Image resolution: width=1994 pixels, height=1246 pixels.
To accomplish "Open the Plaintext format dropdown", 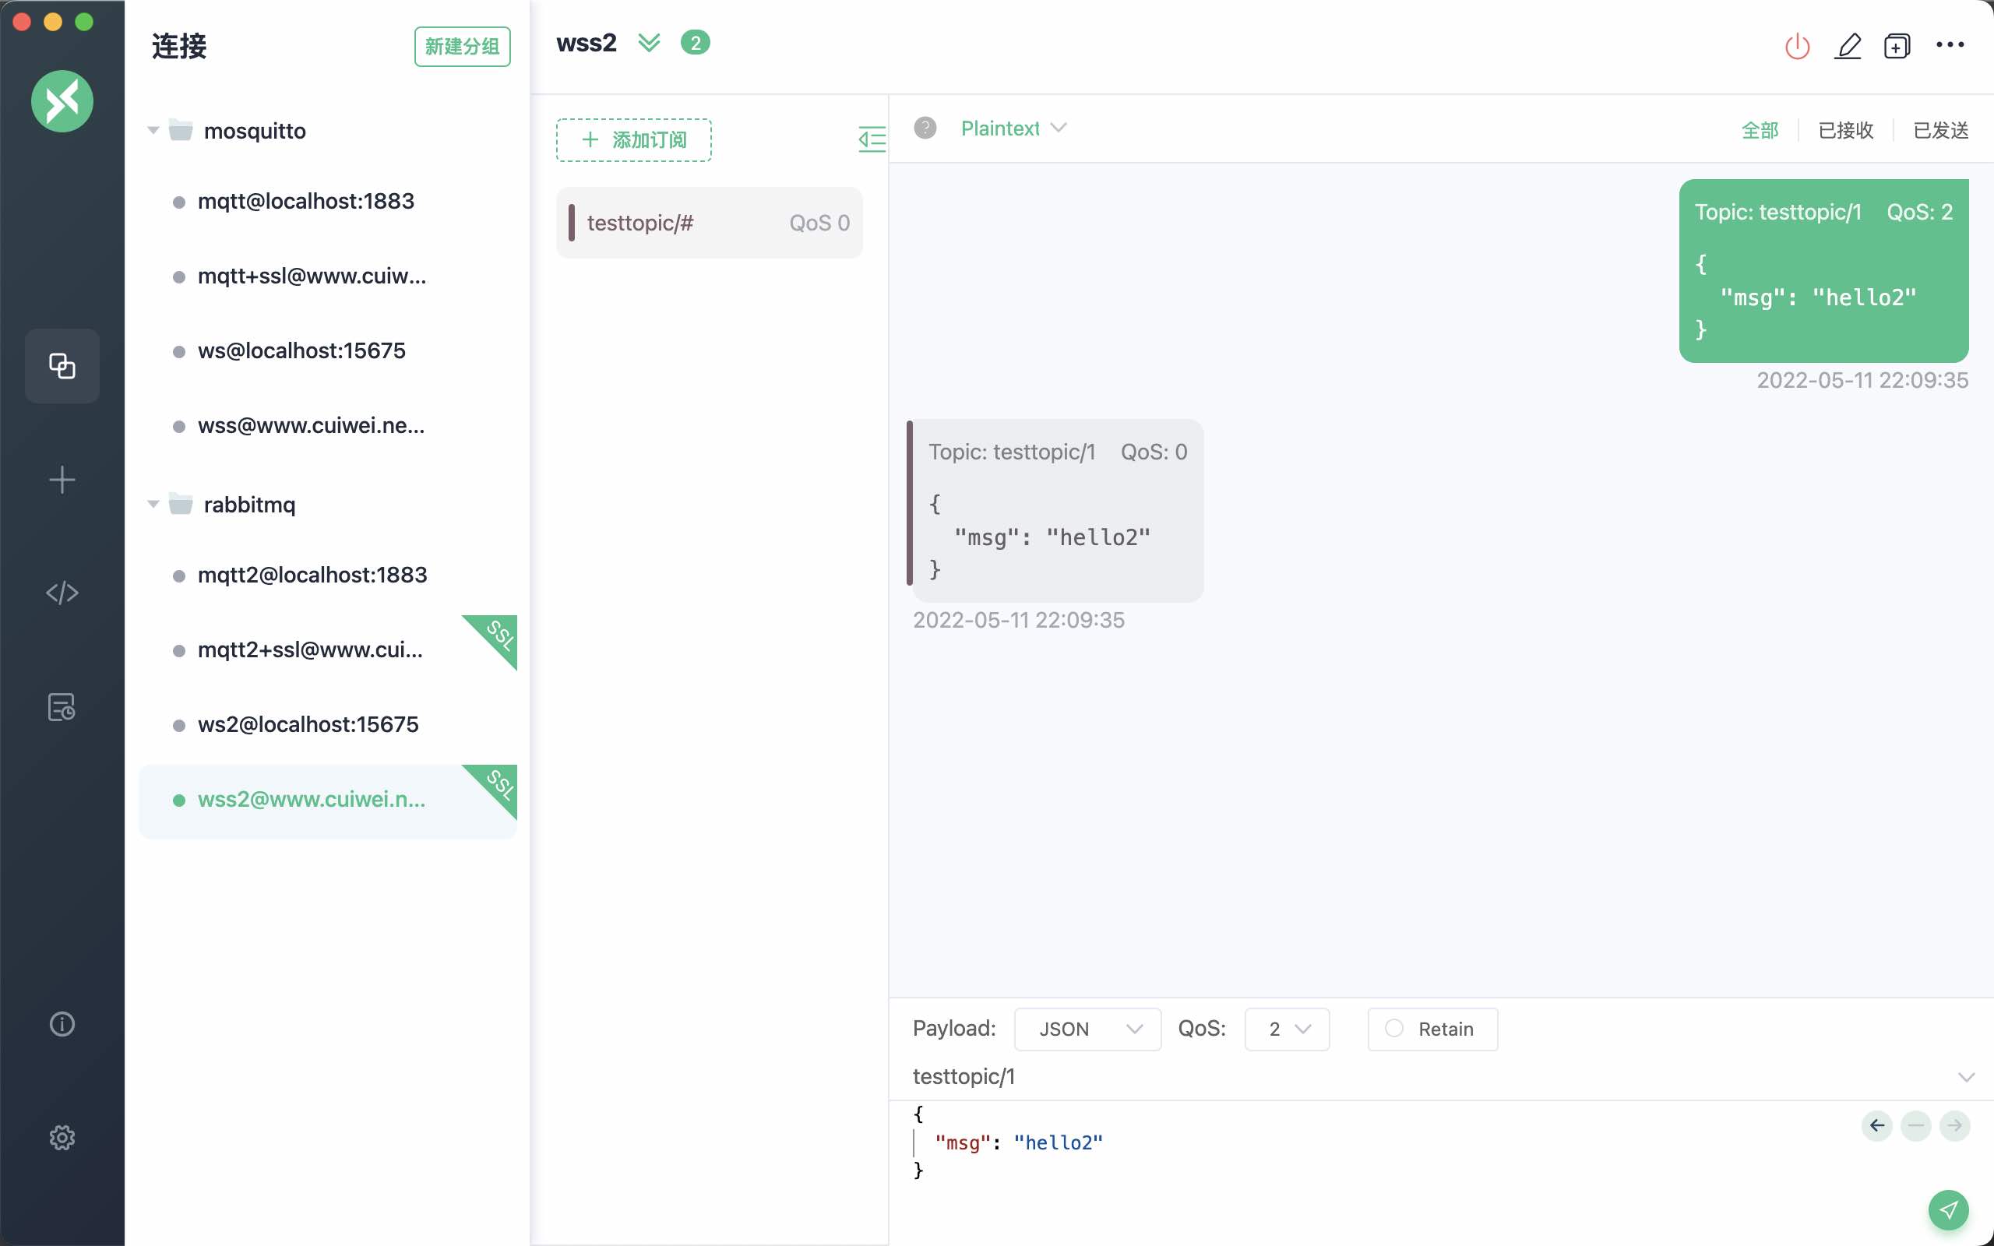I will click(x=1013, y=128).
